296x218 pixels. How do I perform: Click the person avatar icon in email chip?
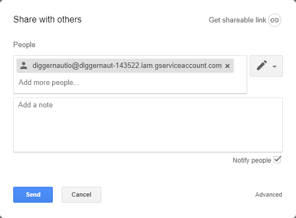(x=24, y=66)
